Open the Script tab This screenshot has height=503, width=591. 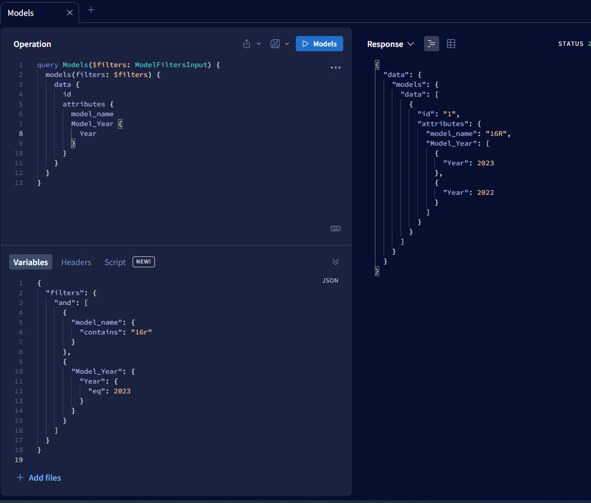click(x=115, y=262)
